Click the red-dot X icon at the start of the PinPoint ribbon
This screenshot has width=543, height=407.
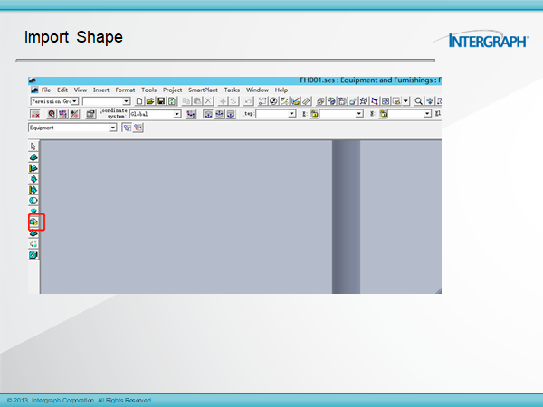[x=35, y=114]
